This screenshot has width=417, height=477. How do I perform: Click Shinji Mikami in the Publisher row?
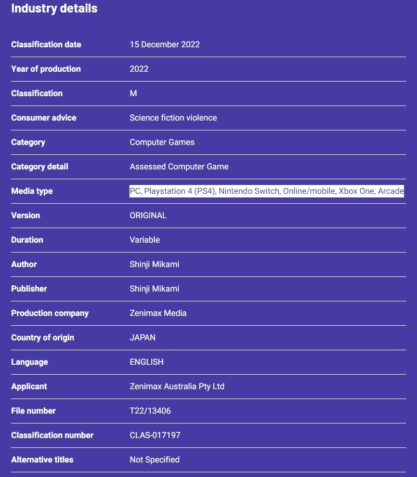click(154, 289)
